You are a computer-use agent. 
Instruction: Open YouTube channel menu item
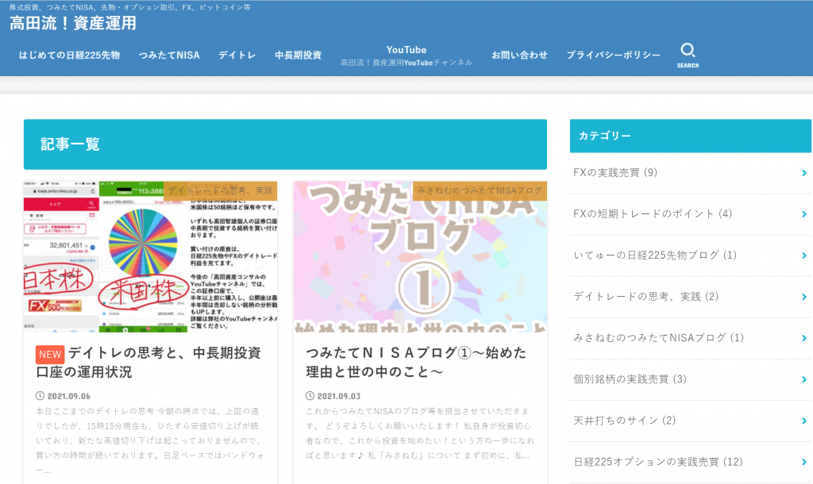406,56
